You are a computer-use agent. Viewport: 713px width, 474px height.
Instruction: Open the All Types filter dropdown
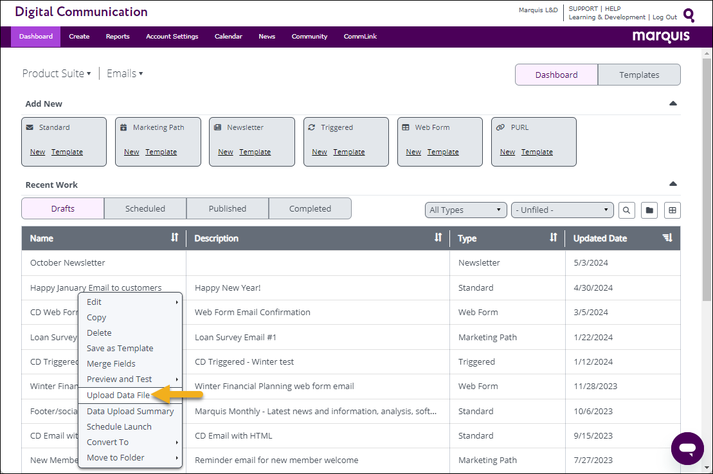[x=465, y=210]
